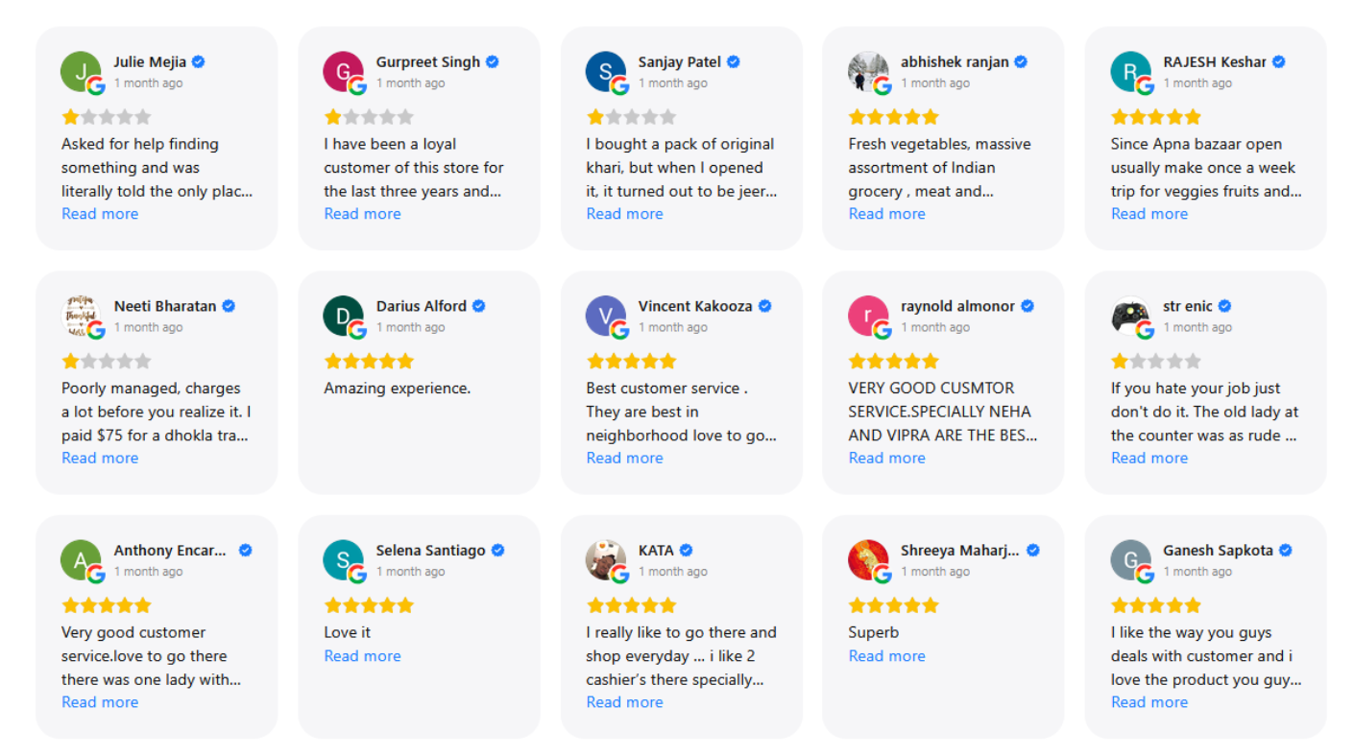This screenshot has height=755, width=1354.
Task: Click Darius Alford's dark green avatar
Action: point(343,316)
